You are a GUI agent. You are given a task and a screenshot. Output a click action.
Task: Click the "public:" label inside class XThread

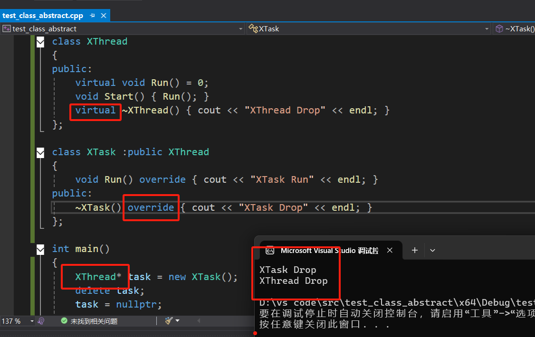[72, 69]
